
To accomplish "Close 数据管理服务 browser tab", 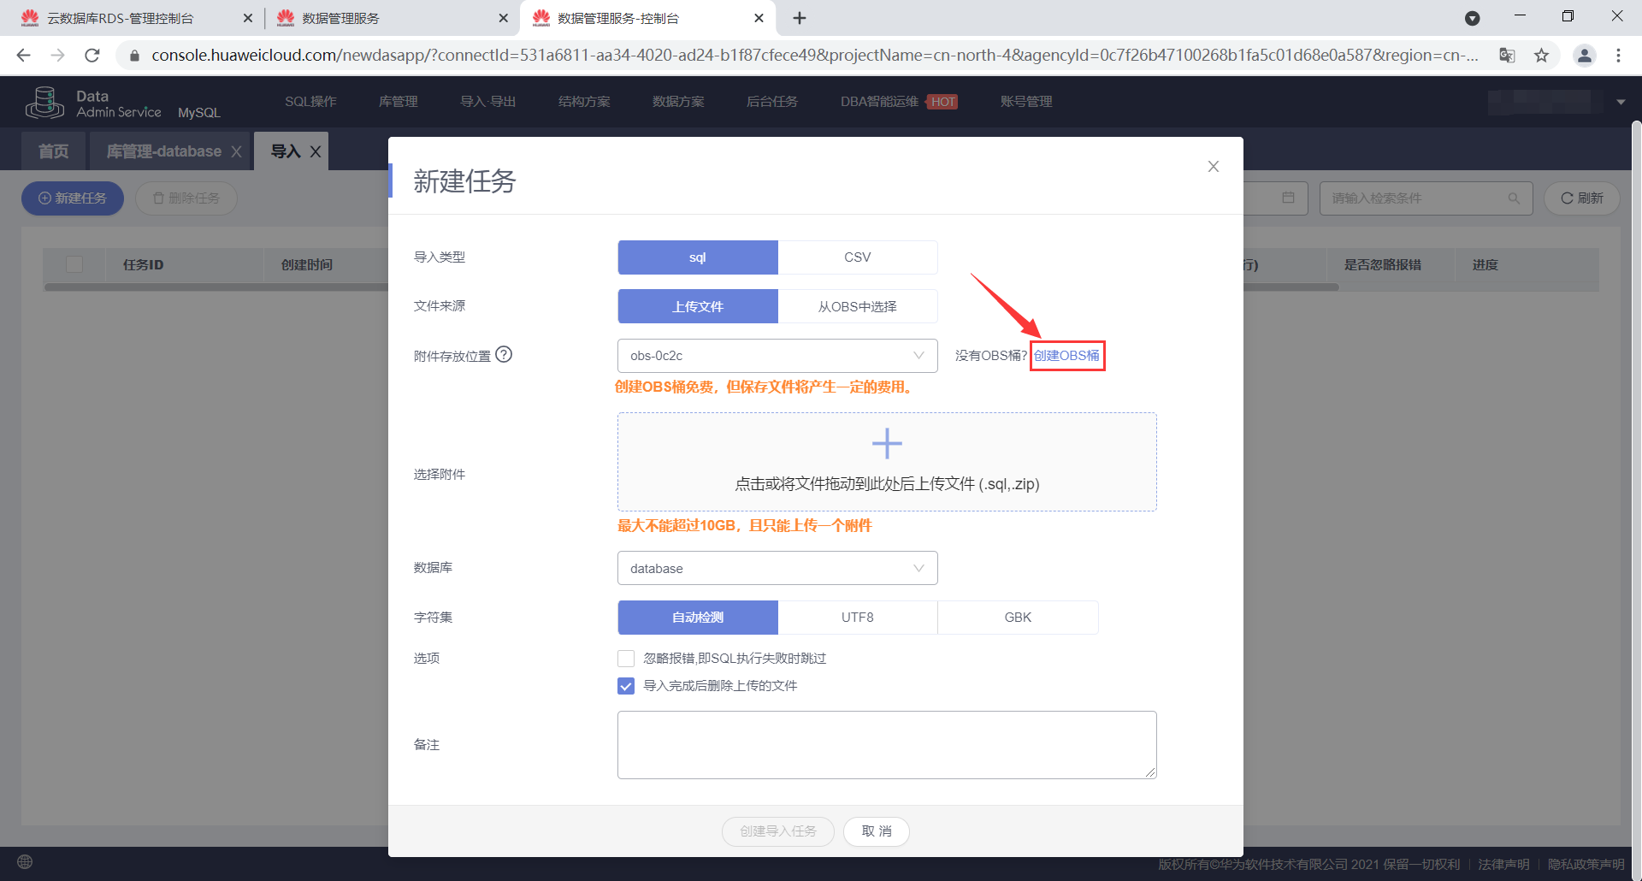I will click(503, 18).
